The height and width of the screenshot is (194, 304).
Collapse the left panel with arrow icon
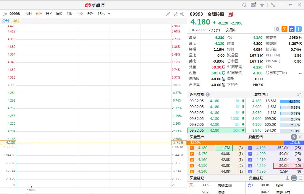(4, 14)
